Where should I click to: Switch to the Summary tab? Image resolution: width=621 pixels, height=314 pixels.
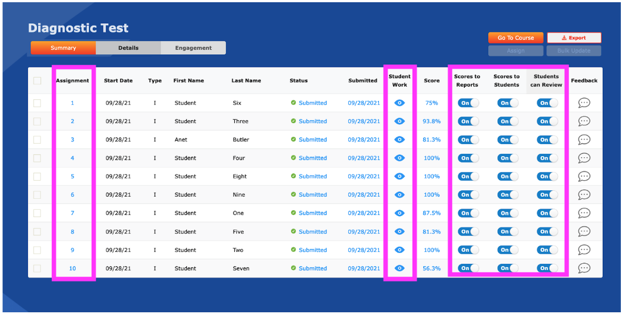click(63, 48)
